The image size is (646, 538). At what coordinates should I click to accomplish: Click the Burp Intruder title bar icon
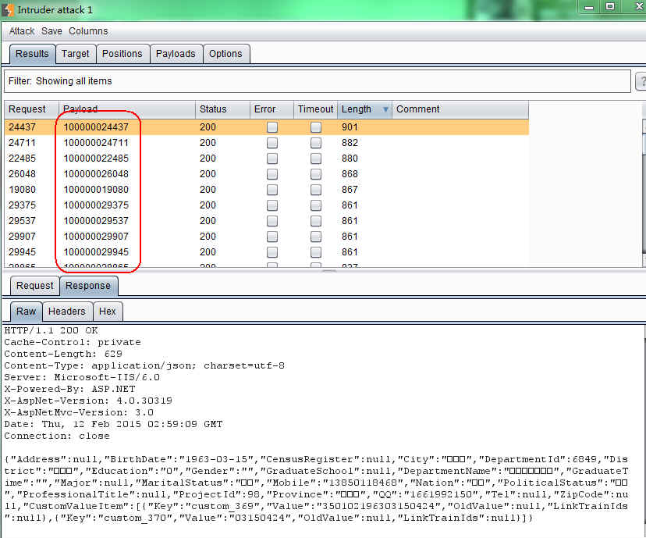coord(8,9)
